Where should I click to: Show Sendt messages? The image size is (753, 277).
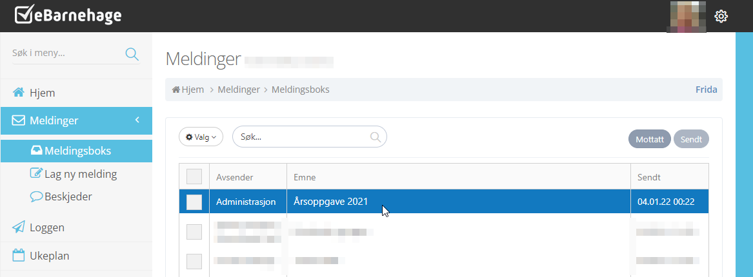(692, 139)
